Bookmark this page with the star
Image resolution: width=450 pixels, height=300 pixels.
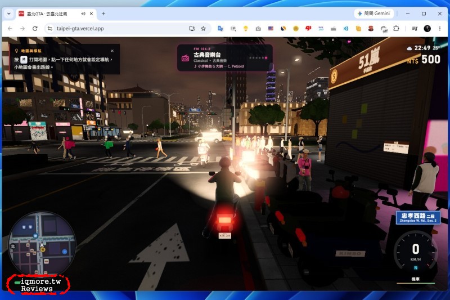click(204, 28)
